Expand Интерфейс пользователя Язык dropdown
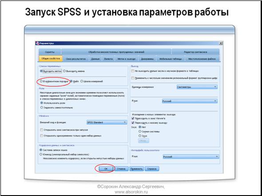The image size is (262, 196). (191, 157)
